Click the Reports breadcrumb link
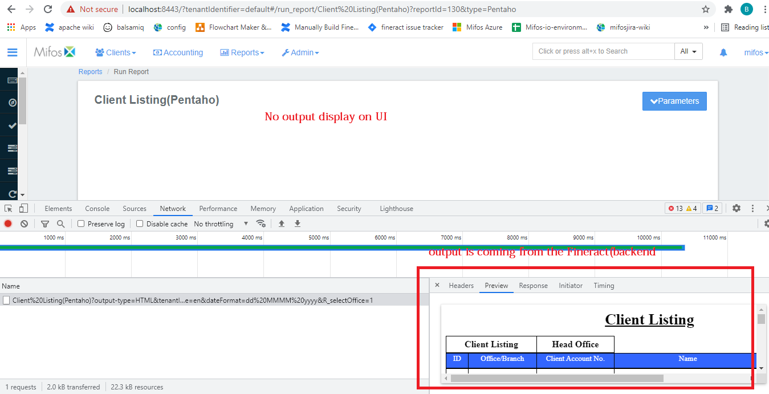Viewport: 769px width, 394px height. [90, 71]
